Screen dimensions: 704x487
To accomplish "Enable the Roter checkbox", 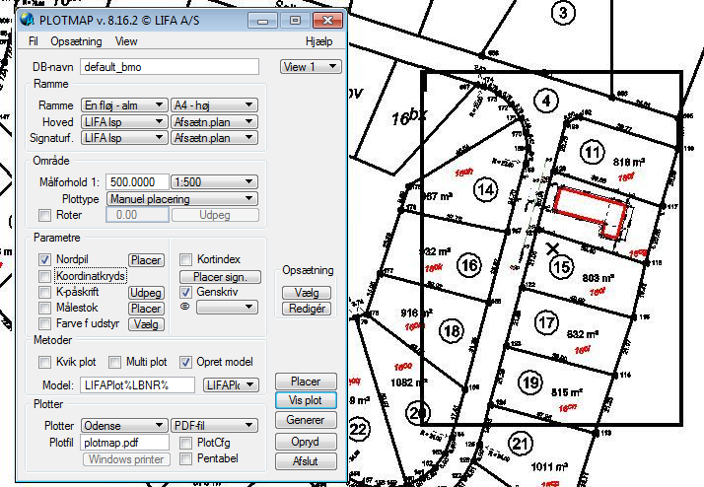I will pos(44,215).
